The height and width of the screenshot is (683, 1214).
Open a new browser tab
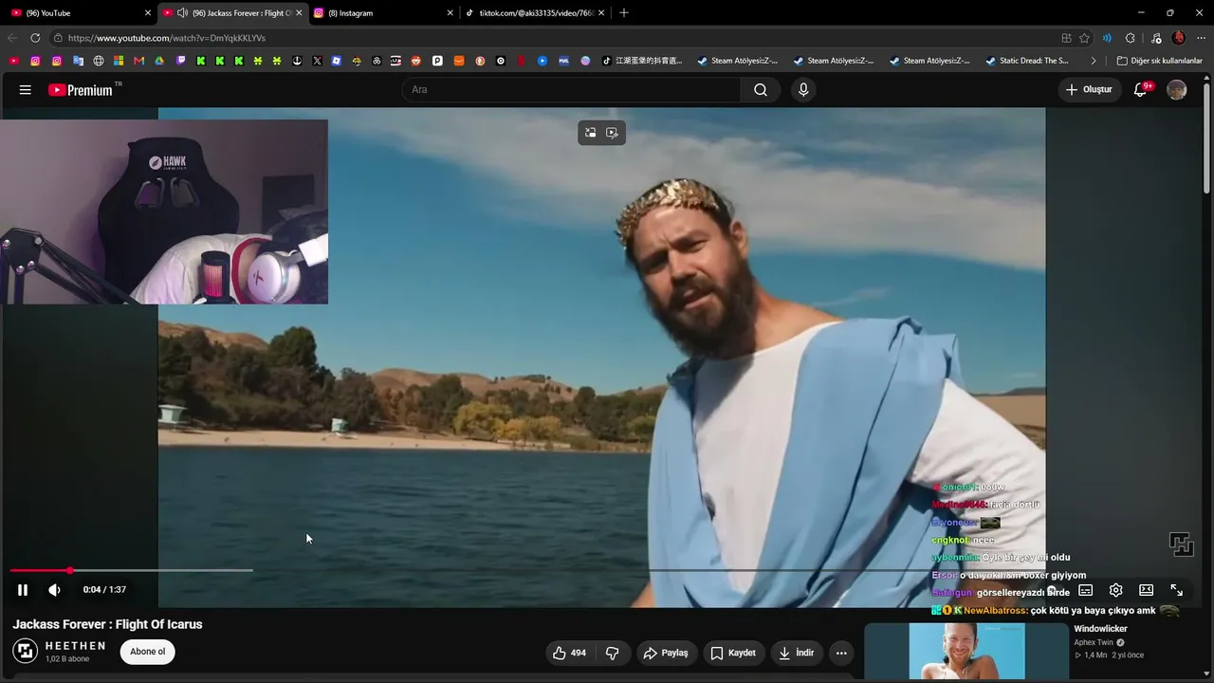[624, 13]
